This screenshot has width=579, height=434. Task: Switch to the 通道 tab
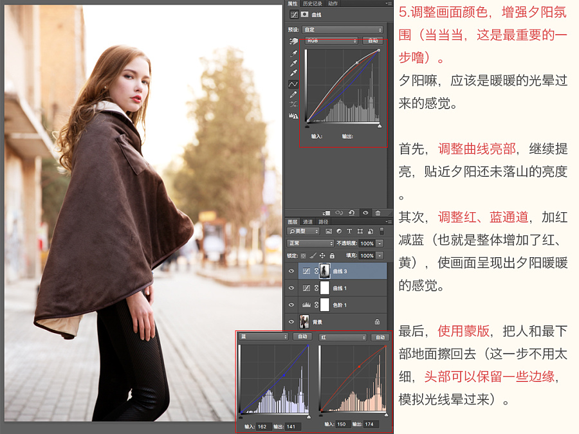tap(308, 222)
